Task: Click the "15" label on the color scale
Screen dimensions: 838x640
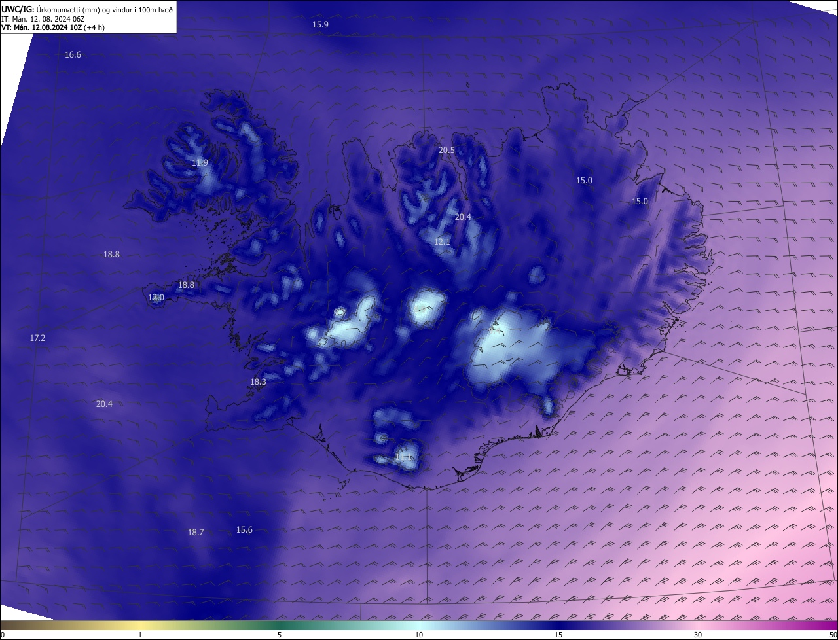Action: 558,635
